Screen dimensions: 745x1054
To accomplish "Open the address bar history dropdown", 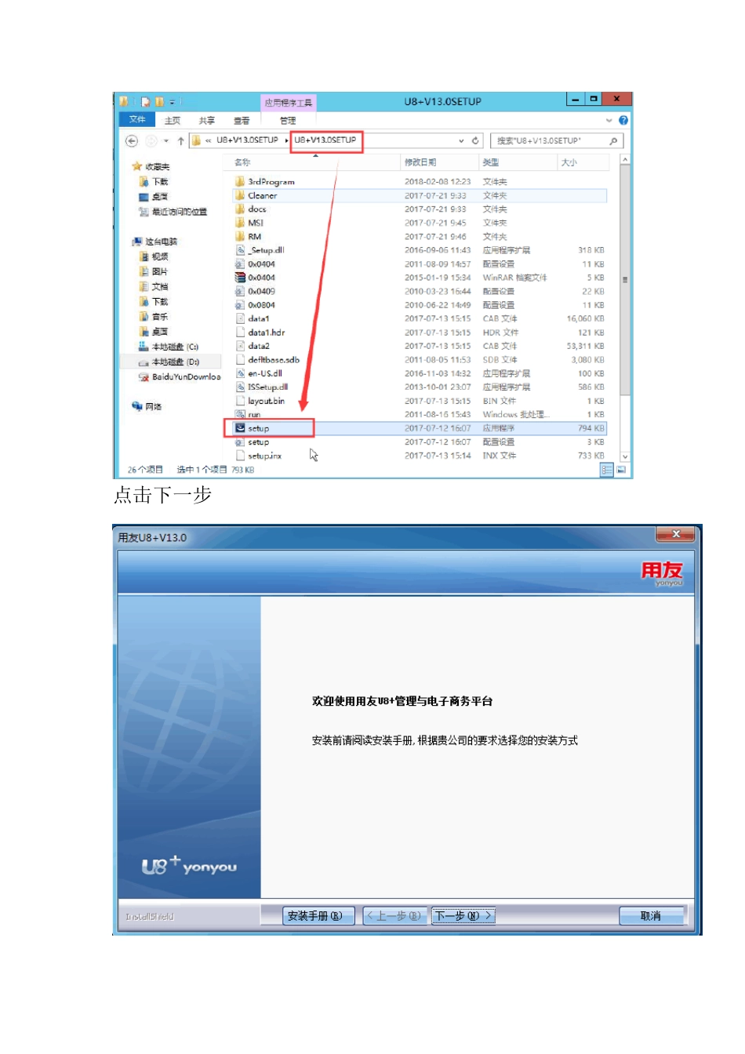I will [x=461, y=141].
